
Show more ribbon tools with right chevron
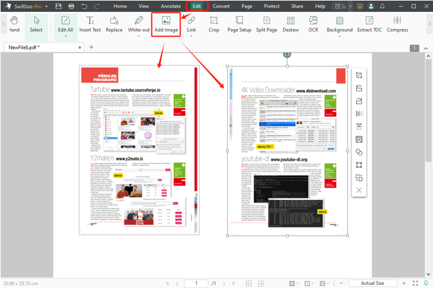tap(429, 24)
